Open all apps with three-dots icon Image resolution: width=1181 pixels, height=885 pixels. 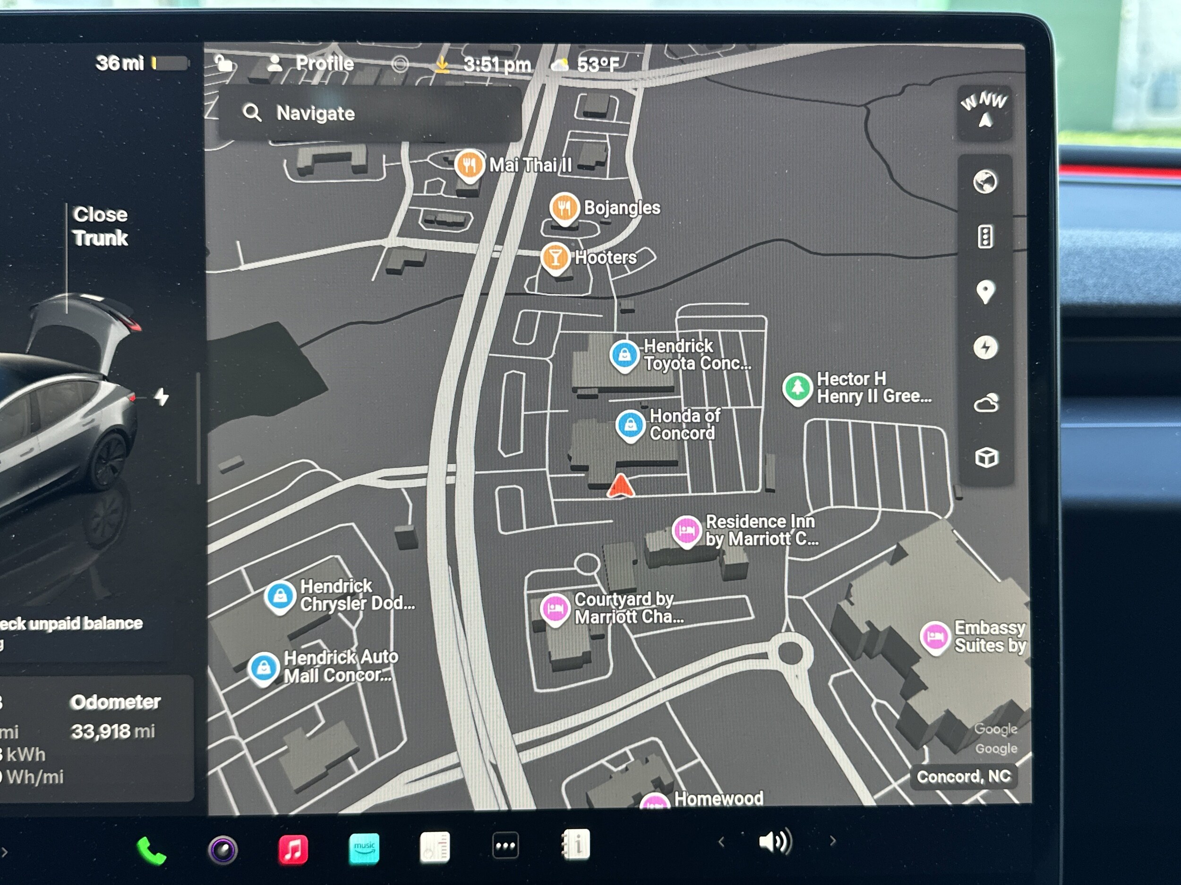click(x=505, y=845)
